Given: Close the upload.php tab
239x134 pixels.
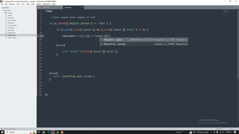Looking at the screenshot, I should coord(82,7).
